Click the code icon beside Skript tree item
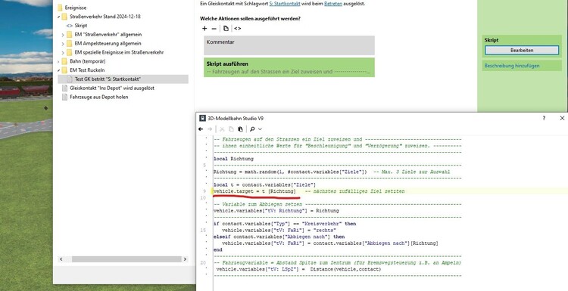Image resolution: width=568 pixels, height=291 pixels. [x=70, y=26]
